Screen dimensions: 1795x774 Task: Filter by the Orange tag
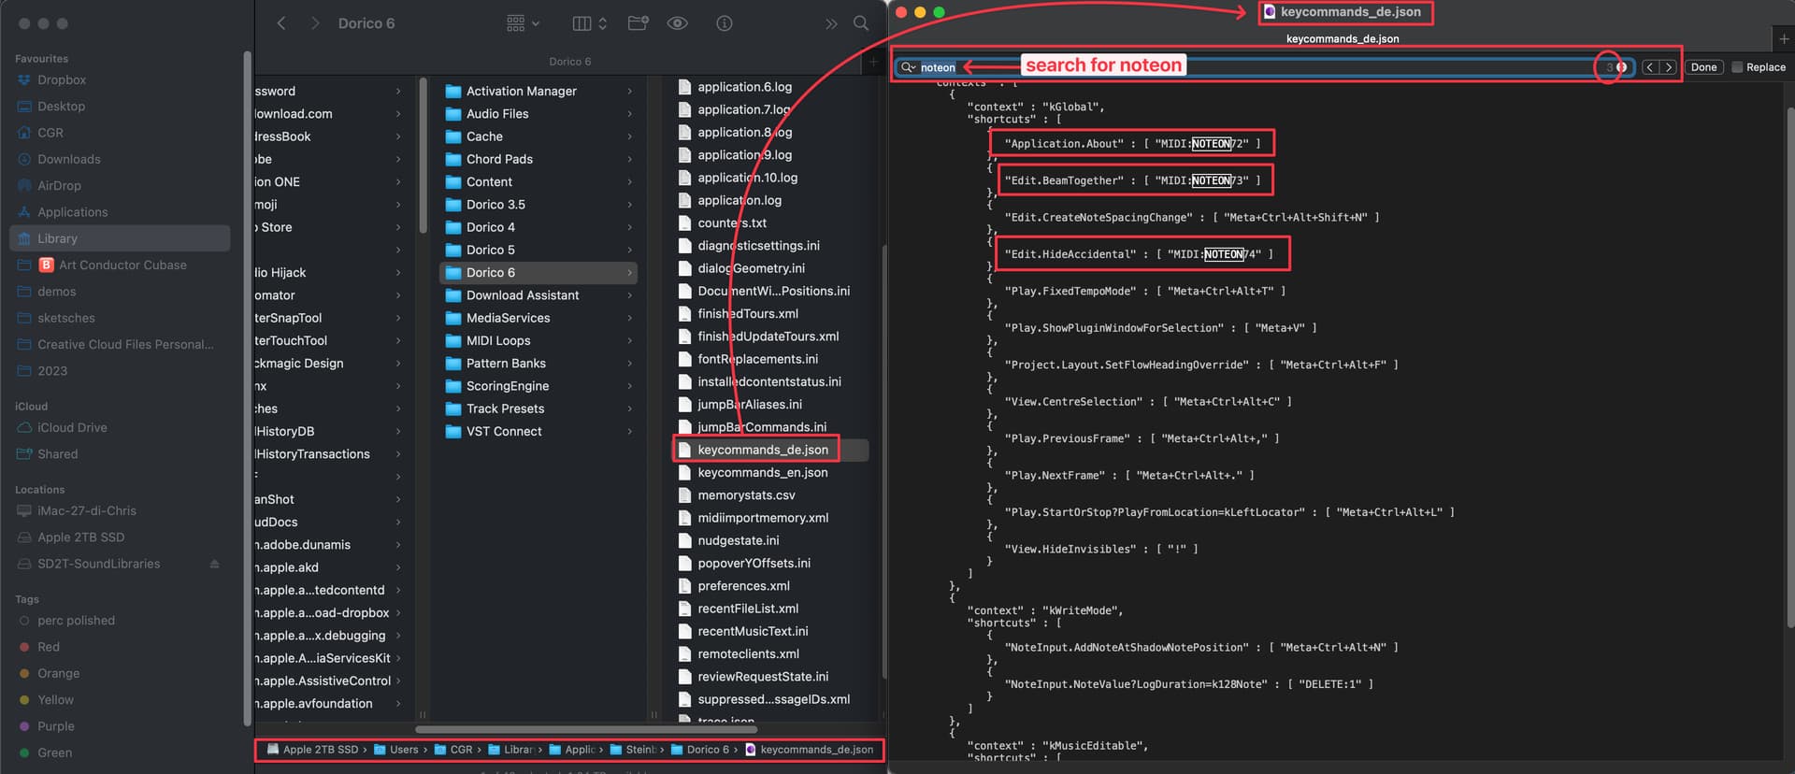click(x=58, y=674)
